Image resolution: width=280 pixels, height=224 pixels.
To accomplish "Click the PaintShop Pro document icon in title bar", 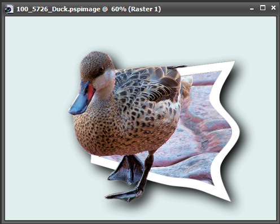I will click(x=9, y=9).
